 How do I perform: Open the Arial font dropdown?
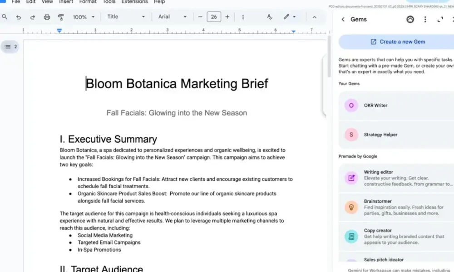click(172, 17)
